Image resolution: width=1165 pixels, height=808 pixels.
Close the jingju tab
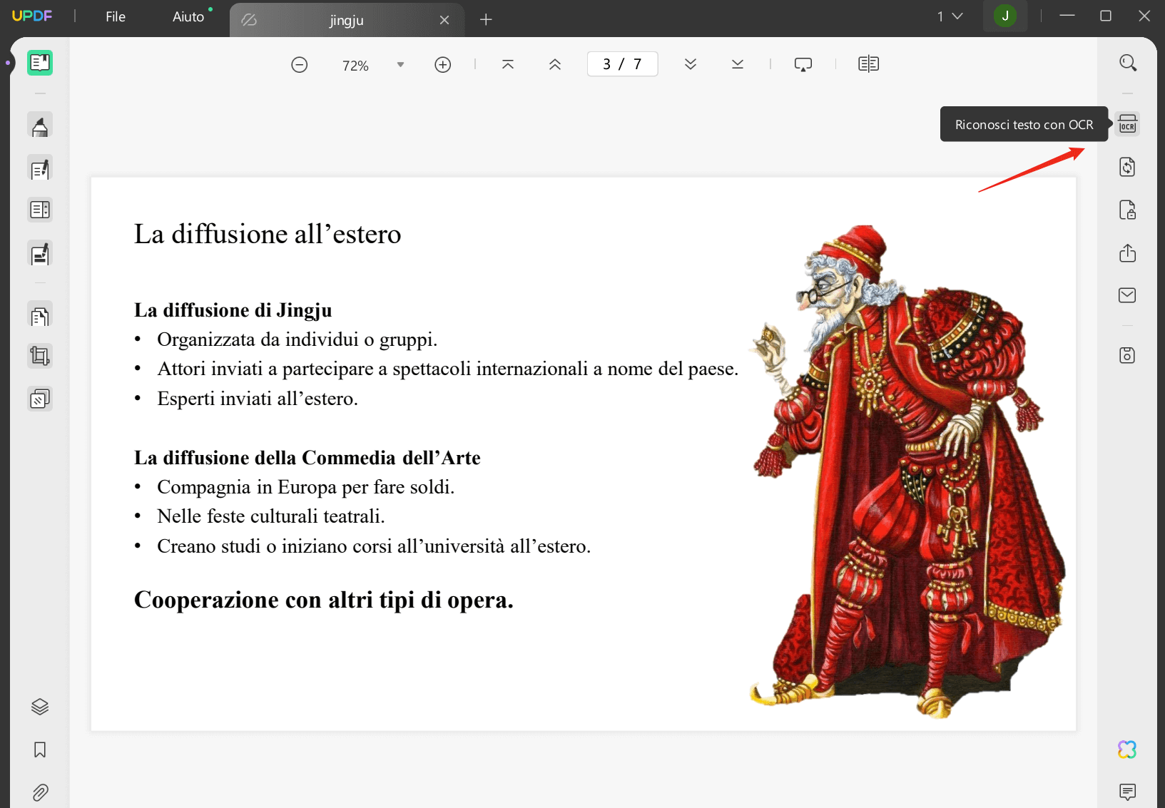pos(444,20)
